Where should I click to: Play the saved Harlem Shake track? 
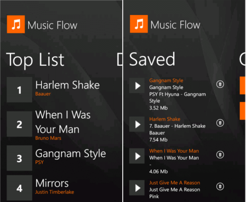click(x=137, y=124)
